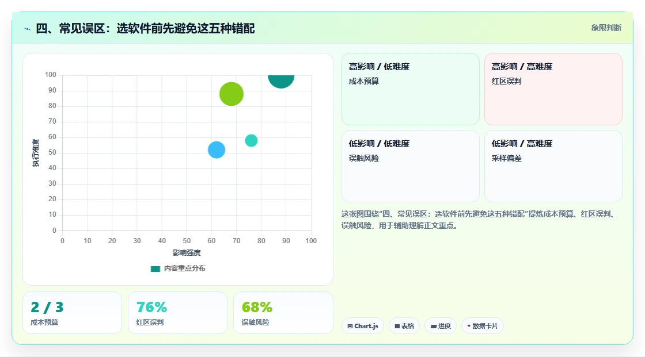Open the 低影响 / 低难度 quadrant card
This screenshot has width=645, height=357.
pos(411,166)
